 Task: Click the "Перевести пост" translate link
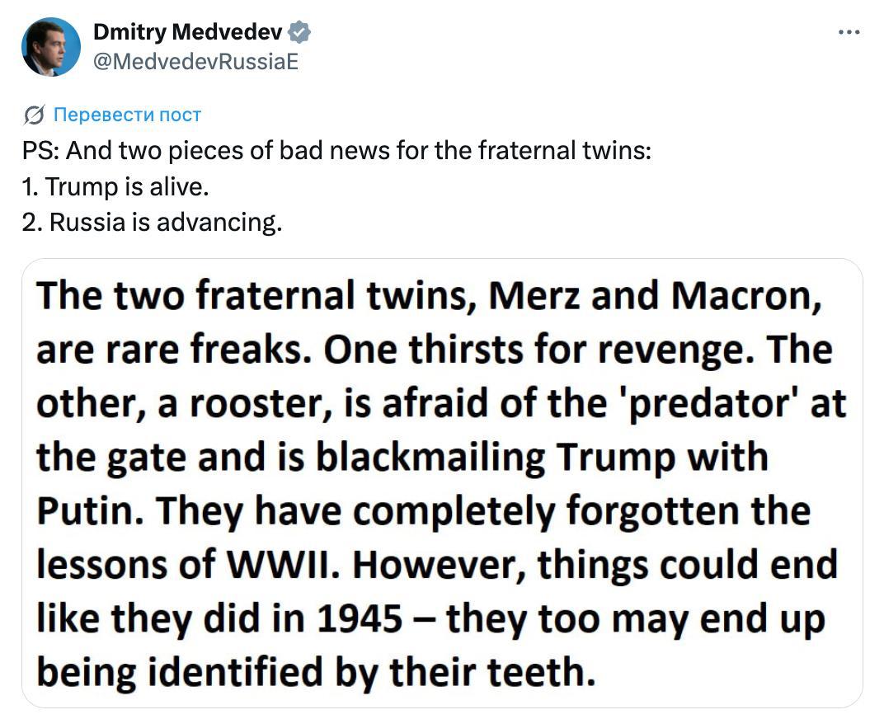click(126, 115)
